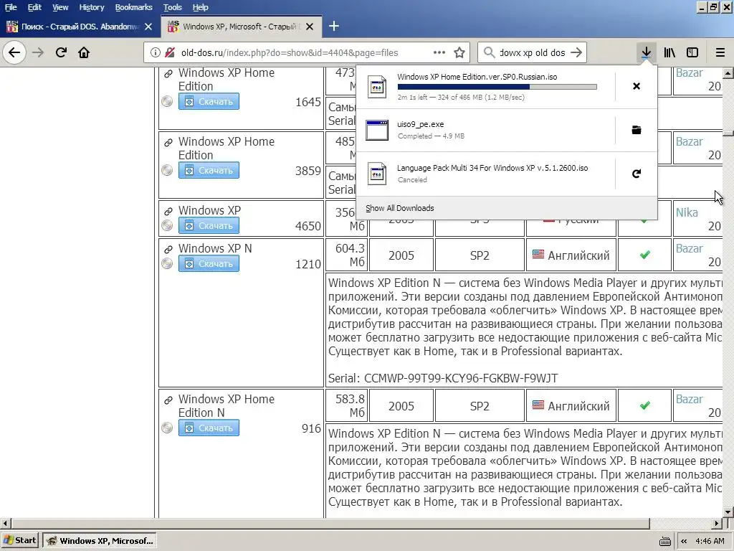Image resolution: width=734 pixels, height=551 pixels.
Task: Open a new browser tab
Action: [x=334, y=27]
